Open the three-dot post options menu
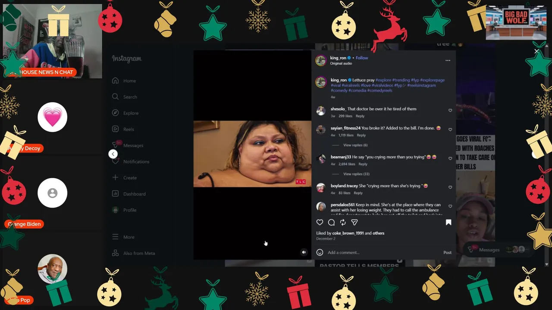 (448, 60)
